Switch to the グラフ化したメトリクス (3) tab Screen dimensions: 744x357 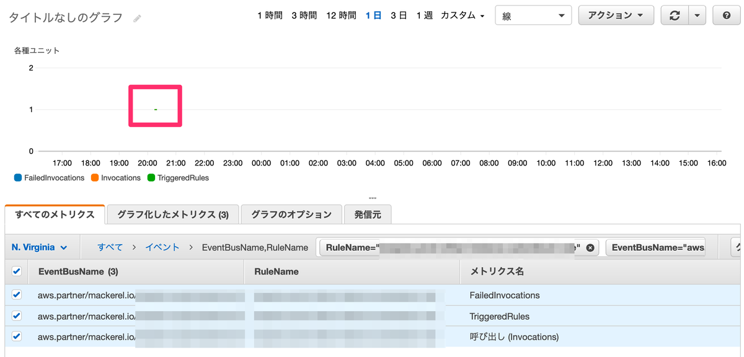(x=172, y=214)
